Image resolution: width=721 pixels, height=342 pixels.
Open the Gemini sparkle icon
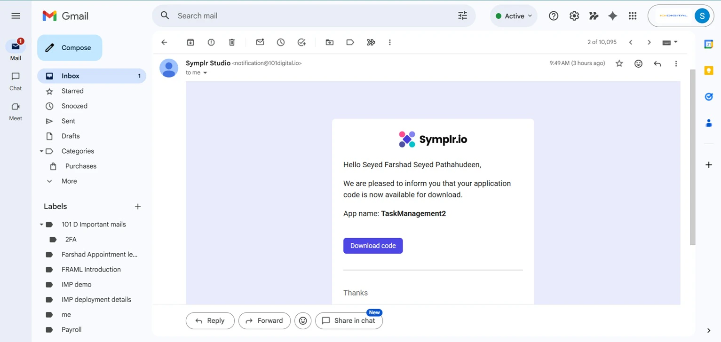(x=613, y=16)
